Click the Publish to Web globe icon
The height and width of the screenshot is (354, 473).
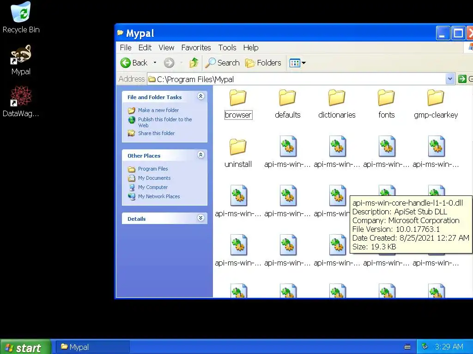[x=132, y=120]
